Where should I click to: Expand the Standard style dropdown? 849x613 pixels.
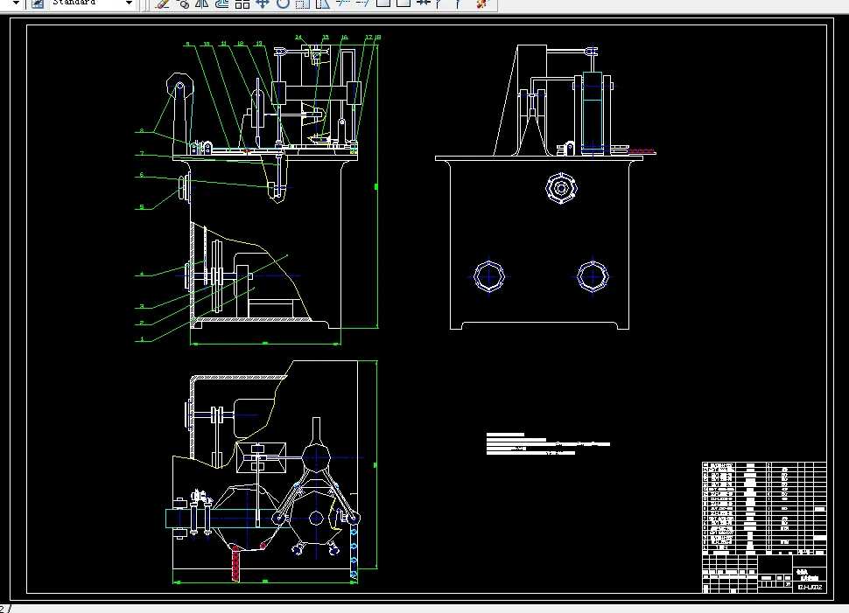[x=129, y=3]
